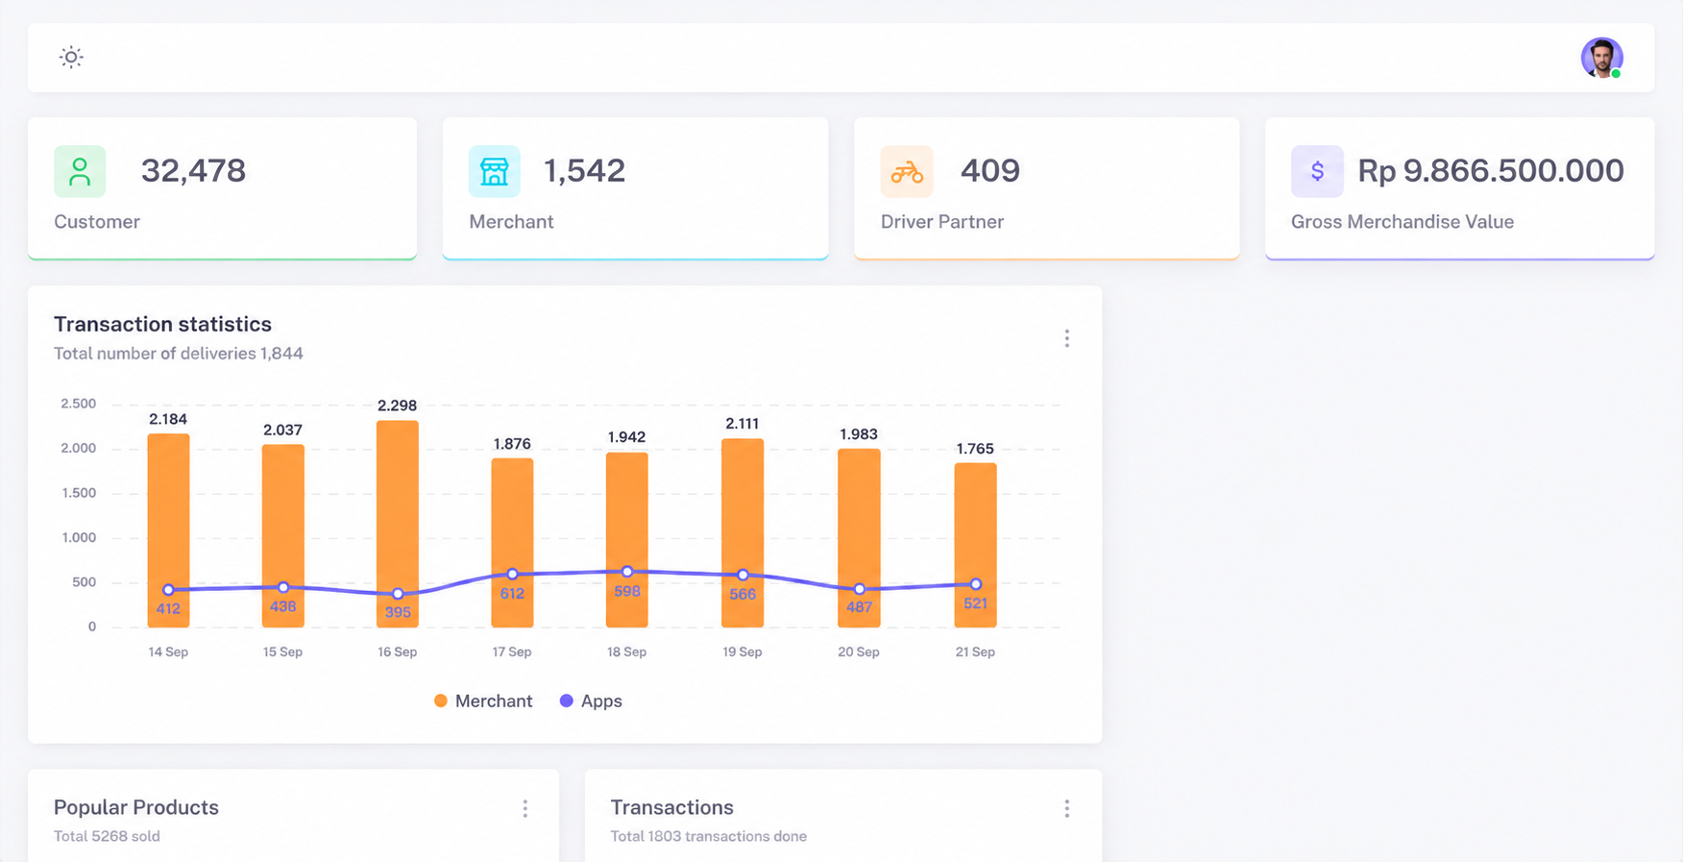Click the 14 Sep orange bar
This screenshot has height=862, width=1683.
168,530
